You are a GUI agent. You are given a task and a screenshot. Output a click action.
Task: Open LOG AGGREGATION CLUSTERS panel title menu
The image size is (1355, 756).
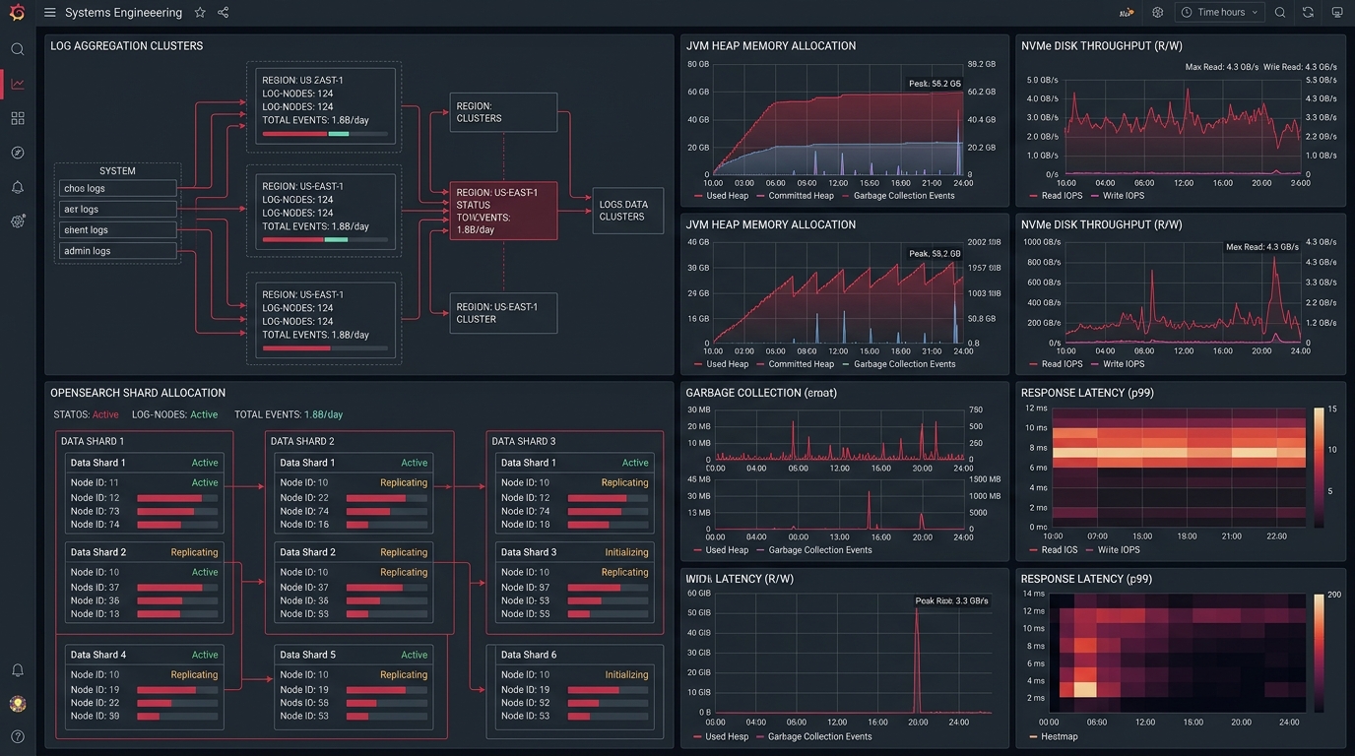(127, 46)
